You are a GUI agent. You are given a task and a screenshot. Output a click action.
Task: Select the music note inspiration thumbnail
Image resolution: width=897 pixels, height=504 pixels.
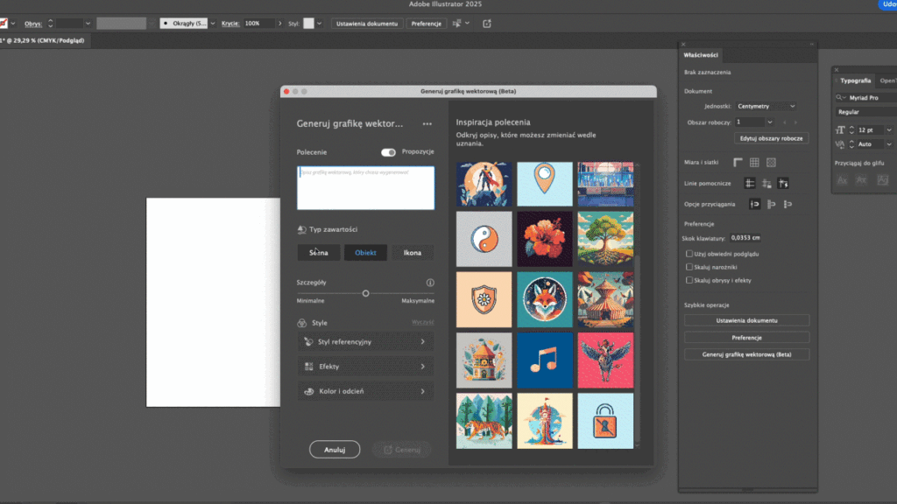point(545,360)
